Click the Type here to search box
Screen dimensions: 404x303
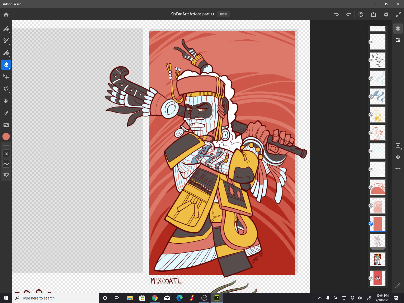(56, 298)
